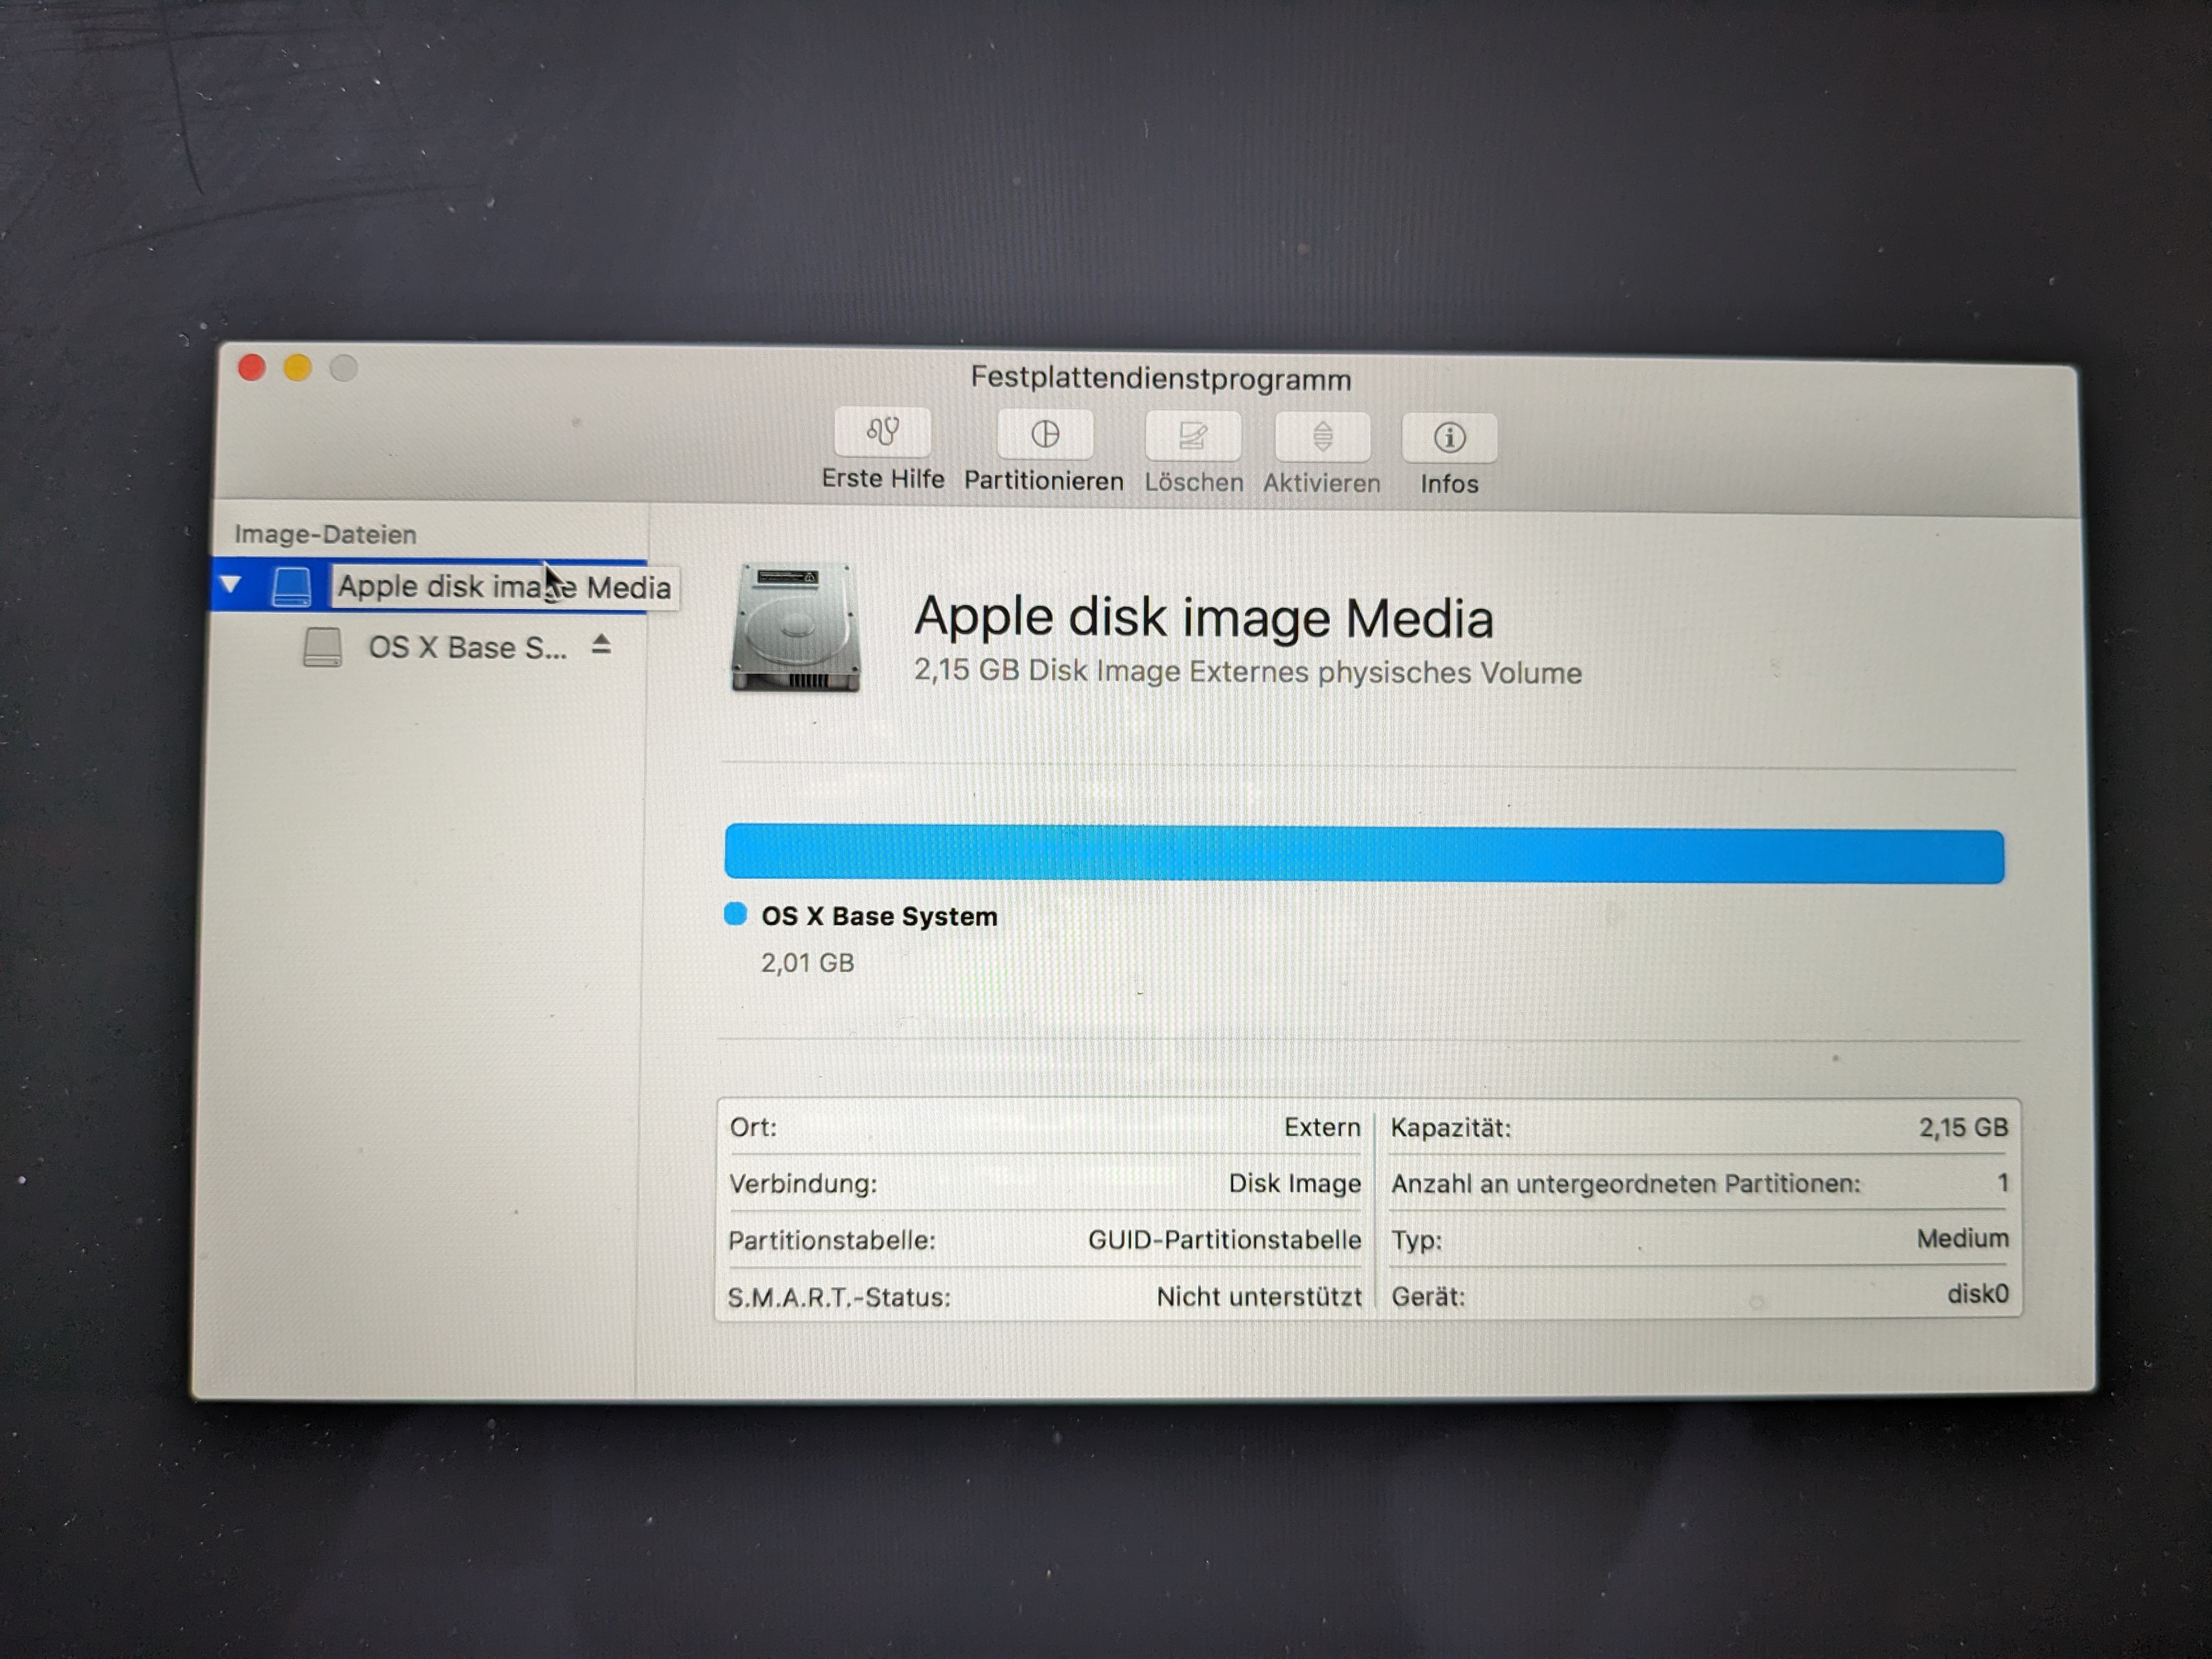Click the OS X Base System volume icon
The image size is (2212, 1659).
point(322,647)
